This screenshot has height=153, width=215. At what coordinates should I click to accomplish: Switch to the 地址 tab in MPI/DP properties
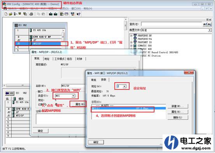pyautogui.click(x=47, y=59)
